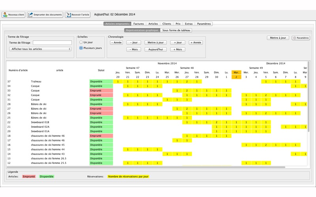Click the – Jour button
The width and height of the screenshot is (316, 197).
[x=134, y=43]
